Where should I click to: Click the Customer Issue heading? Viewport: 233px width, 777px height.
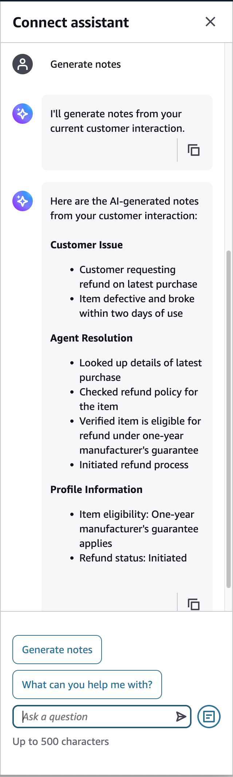click(87, 245)
